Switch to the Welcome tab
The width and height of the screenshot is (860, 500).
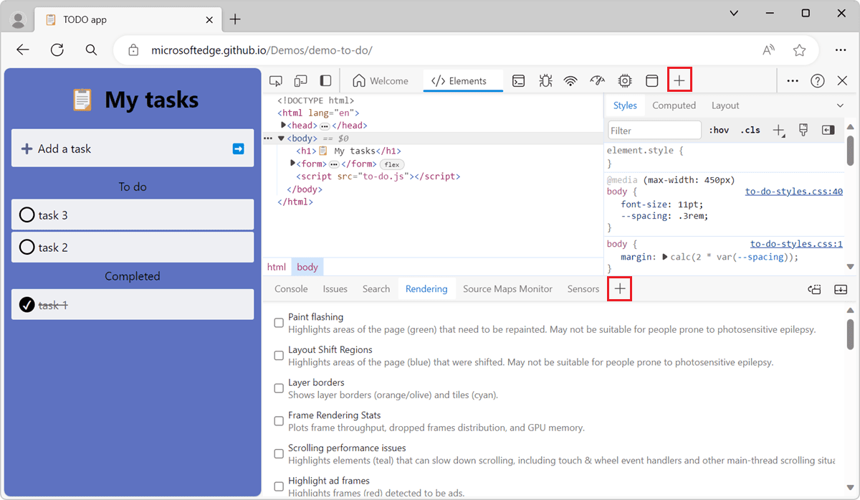(x=381, y=81)
